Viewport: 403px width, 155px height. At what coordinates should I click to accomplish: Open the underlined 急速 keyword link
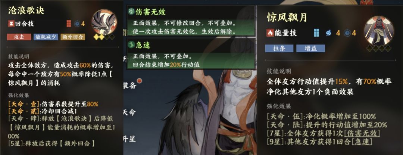362,142
